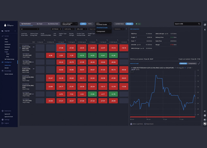Open the Extensions section icon
The height and width of the screenshot is (148, 207).
point(3,111)
